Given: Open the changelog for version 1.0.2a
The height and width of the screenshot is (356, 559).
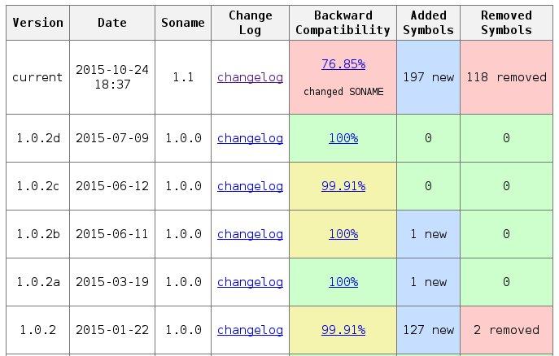Looking at the screenshot, I should click(x=250, y=282).
